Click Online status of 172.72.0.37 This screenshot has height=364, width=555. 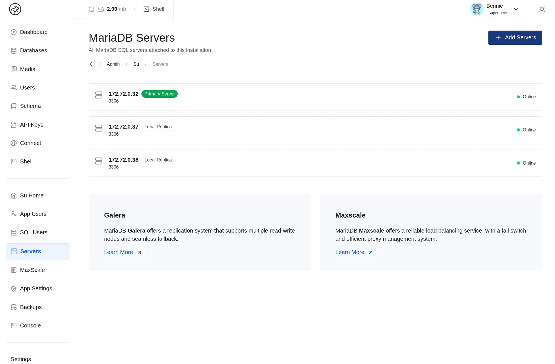click(526, 130)
